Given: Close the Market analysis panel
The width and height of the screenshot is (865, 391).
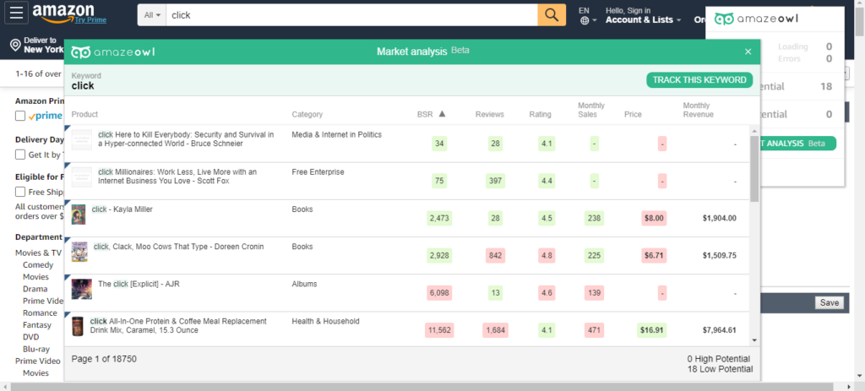Looking at the screenshot, I should click(748, 52).
